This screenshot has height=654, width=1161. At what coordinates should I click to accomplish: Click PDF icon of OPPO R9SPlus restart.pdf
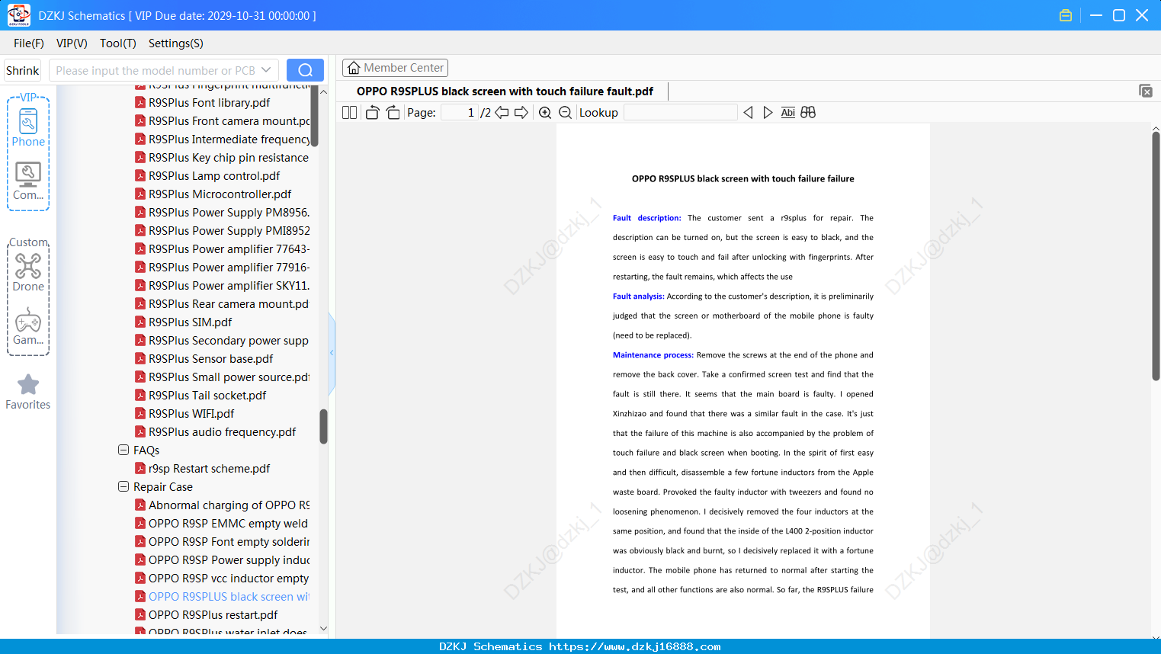[140, 614]
